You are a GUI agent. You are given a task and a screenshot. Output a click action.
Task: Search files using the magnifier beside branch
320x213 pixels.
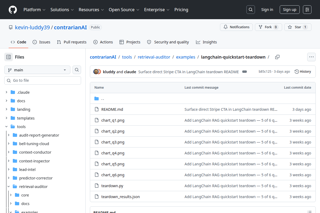coord(77,70)
